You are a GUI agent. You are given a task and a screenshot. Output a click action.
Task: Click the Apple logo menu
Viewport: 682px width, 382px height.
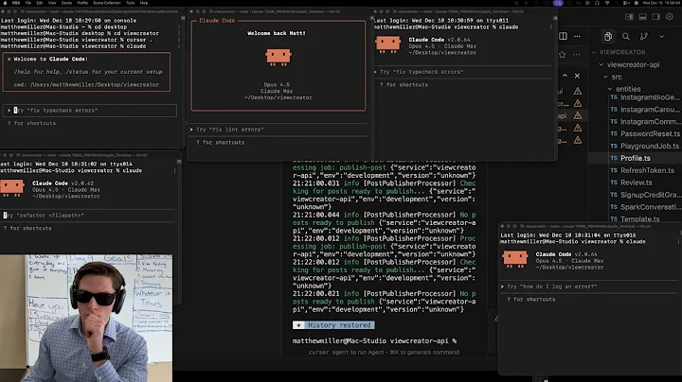tap(5, 3)
